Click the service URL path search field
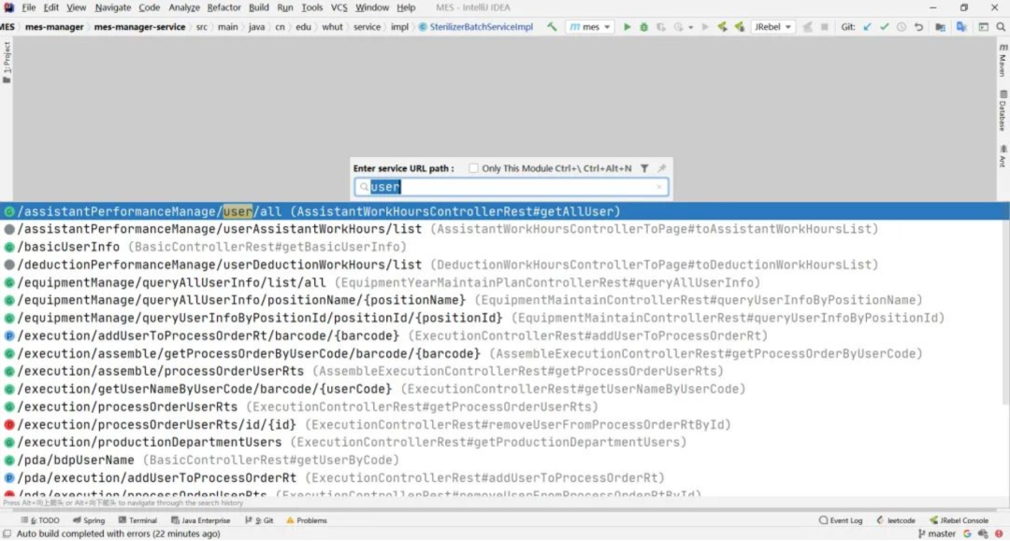 (x=512, y=187)
